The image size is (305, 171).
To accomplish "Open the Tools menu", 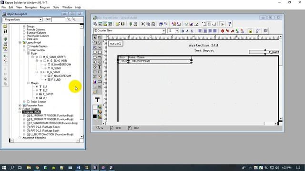I will [x=56, y=8].
